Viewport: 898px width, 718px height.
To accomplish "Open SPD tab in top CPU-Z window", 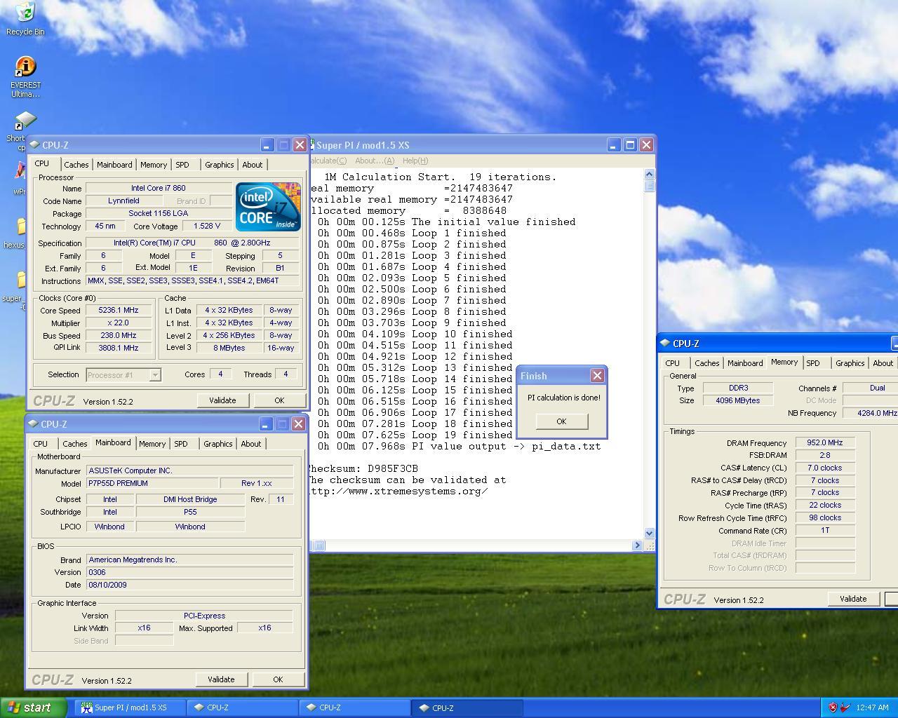I will pyautogui.click(x=182, y=165).
